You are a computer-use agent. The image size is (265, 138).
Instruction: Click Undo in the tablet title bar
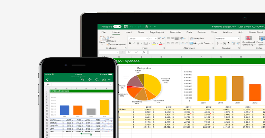click(x=132, y=27)
